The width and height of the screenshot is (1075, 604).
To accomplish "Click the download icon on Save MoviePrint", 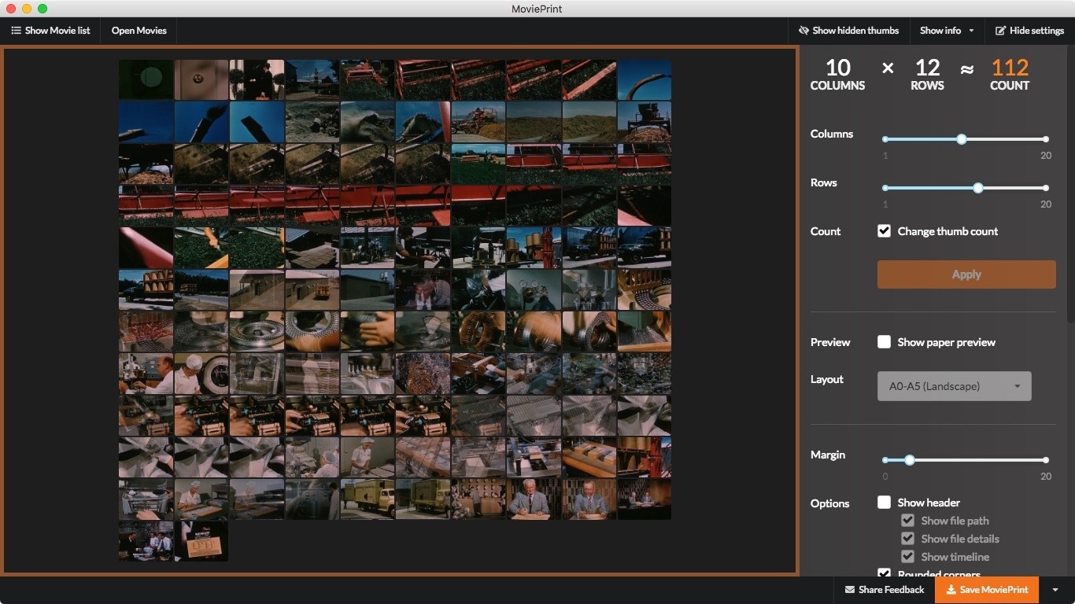I will [951, 590].
